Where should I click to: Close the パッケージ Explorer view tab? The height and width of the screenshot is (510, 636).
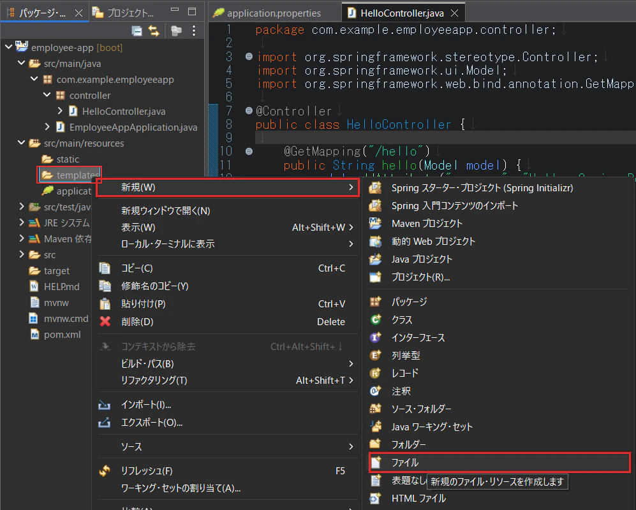tap(78, 13)
